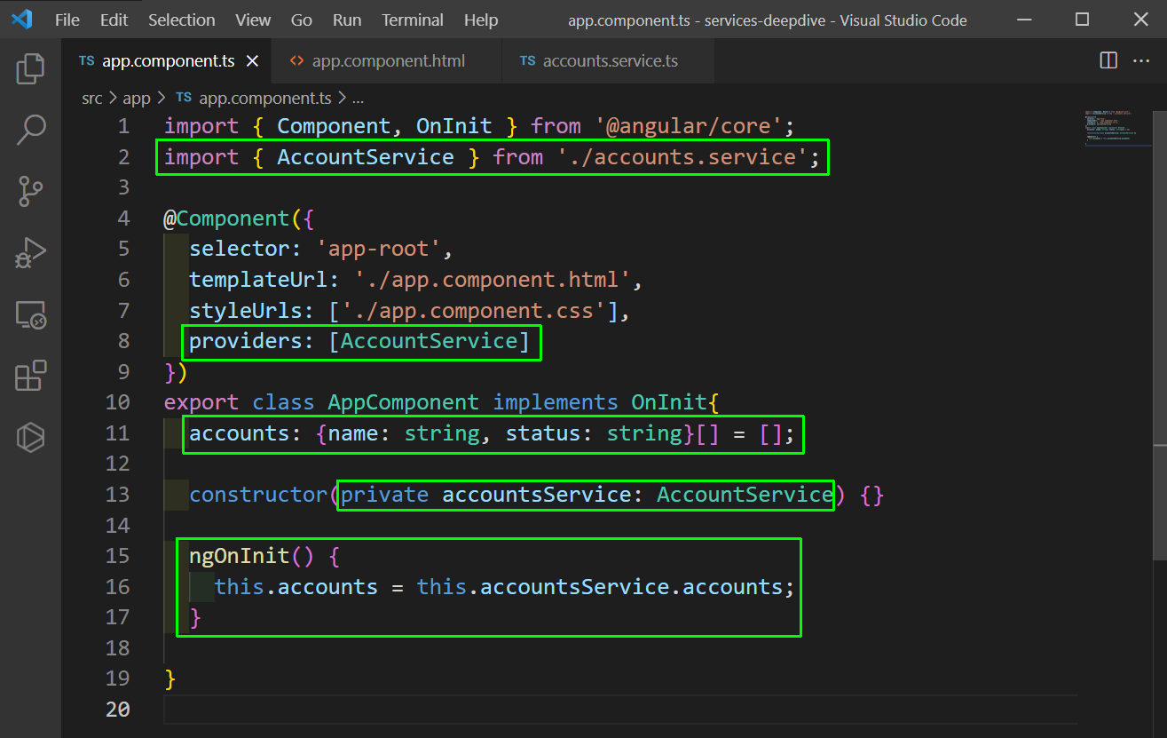Open the Terminal menu
This screenshot has width=1167, height=738.
pos(412,20)
